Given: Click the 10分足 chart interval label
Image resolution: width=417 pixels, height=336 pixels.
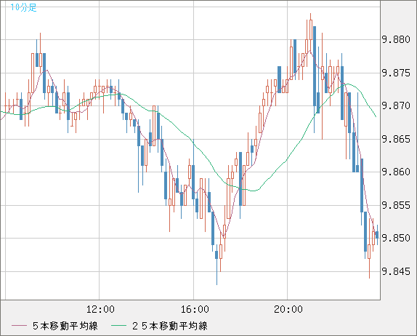Looking at the screenshot, I should pos(23,7).
